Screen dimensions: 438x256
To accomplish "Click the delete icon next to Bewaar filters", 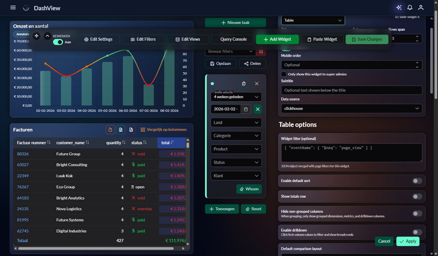I will tap(261, 51).
